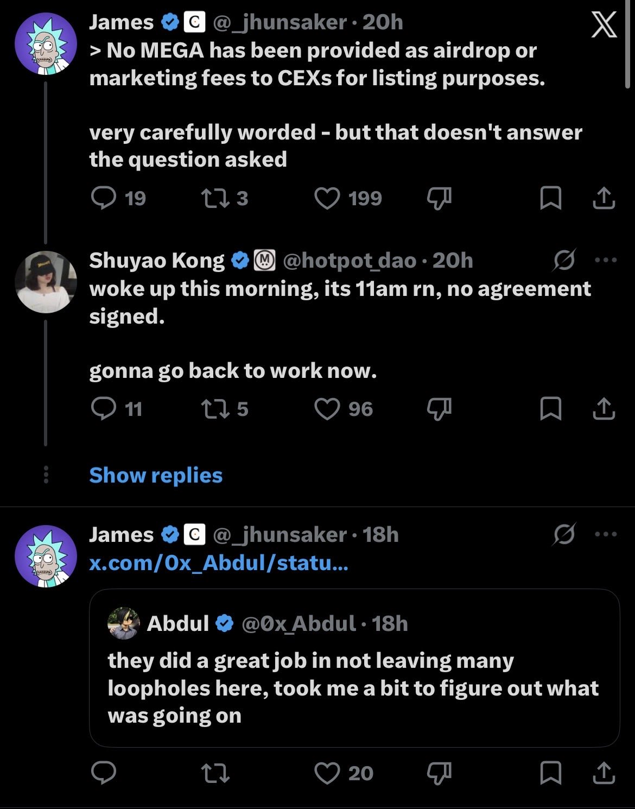
Task: Expand the Show replies link
Action: tap(156, 475)
